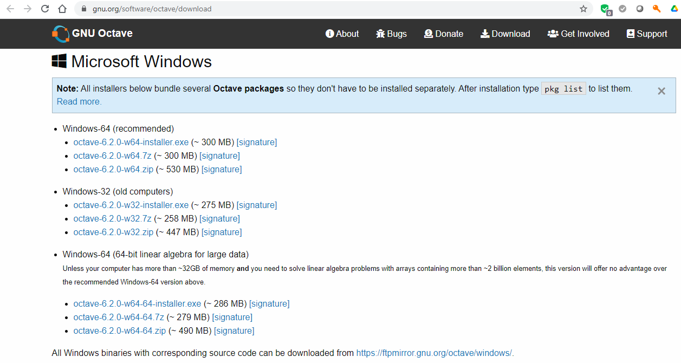
Task: Download octave-6.2.0-w32.zip
Action: point(114,232)
